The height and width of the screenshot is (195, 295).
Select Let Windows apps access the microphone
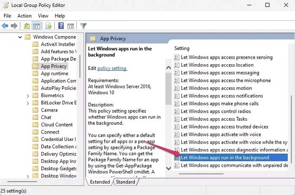coord(225,81)
